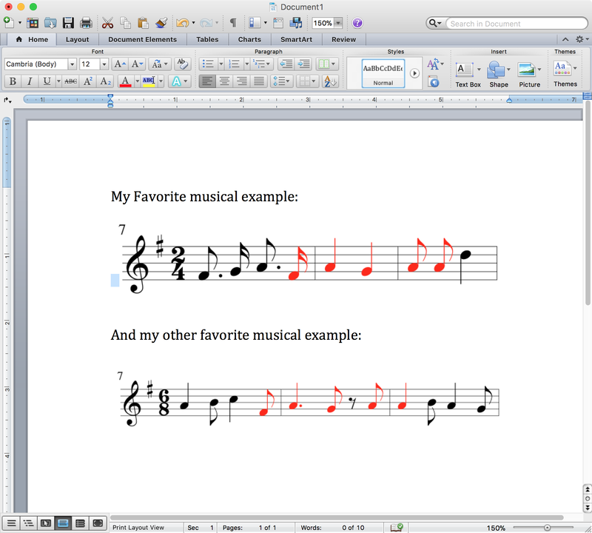Click the Clear Formatting icon

[x=184, y=64]
